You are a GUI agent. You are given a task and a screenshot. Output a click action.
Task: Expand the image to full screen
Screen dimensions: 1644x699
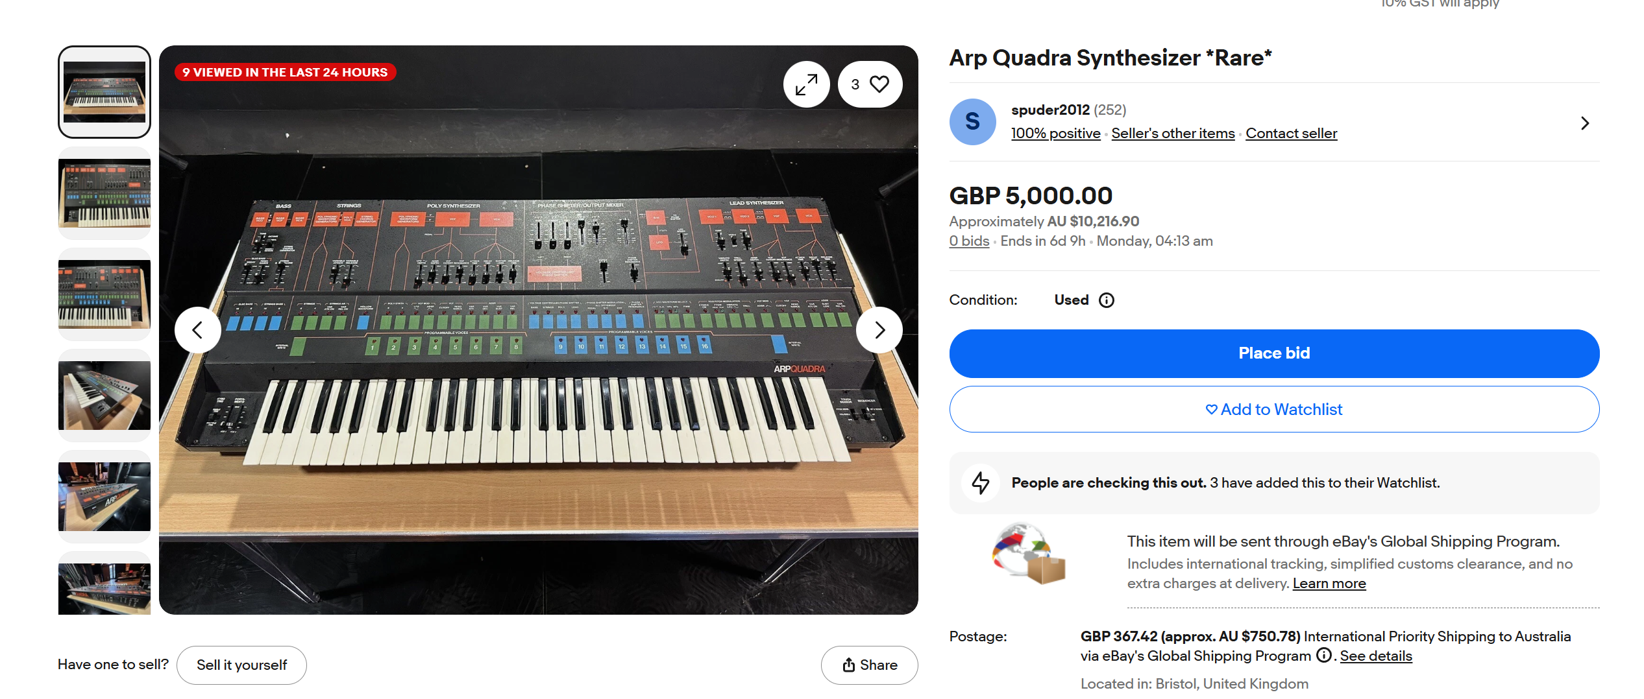pyautogui.click(x=806, y=84)
